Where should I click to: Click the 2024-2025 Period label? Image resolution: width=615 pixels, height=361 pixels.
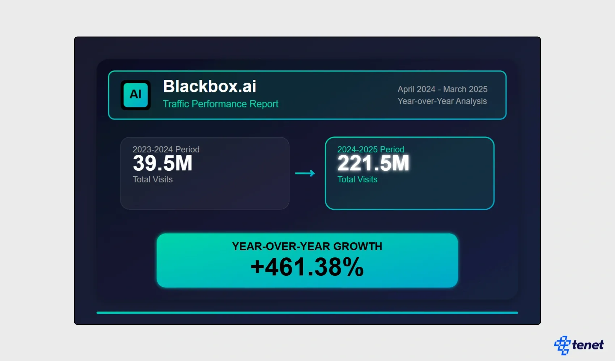tap(370, 149)
